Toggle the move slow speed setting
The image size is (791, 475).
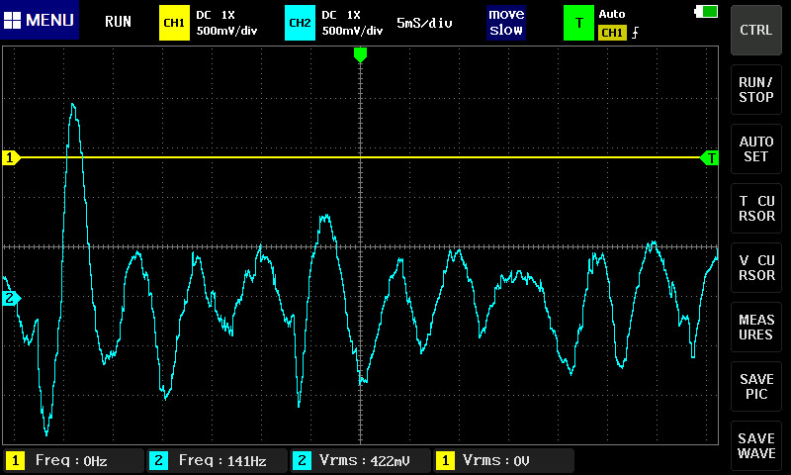pos(505,22)
